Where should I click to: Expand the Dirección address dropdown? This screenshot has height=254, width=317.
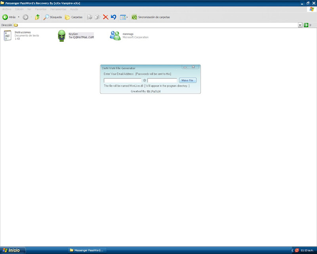click(x=300, y=25)
